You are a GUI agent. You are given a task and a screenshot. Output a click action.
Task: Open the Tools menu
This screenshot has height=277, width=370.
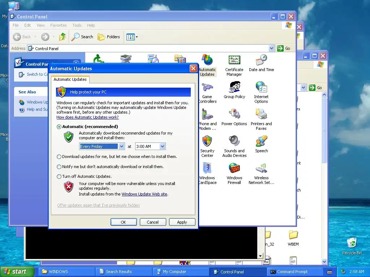pyautogui.click(x=77, y=25)
